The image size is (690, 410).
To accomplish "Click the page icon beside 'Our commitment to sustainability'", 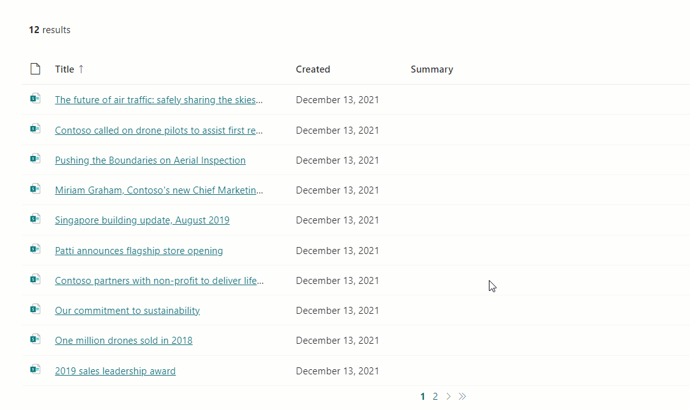I will (35, 309).
